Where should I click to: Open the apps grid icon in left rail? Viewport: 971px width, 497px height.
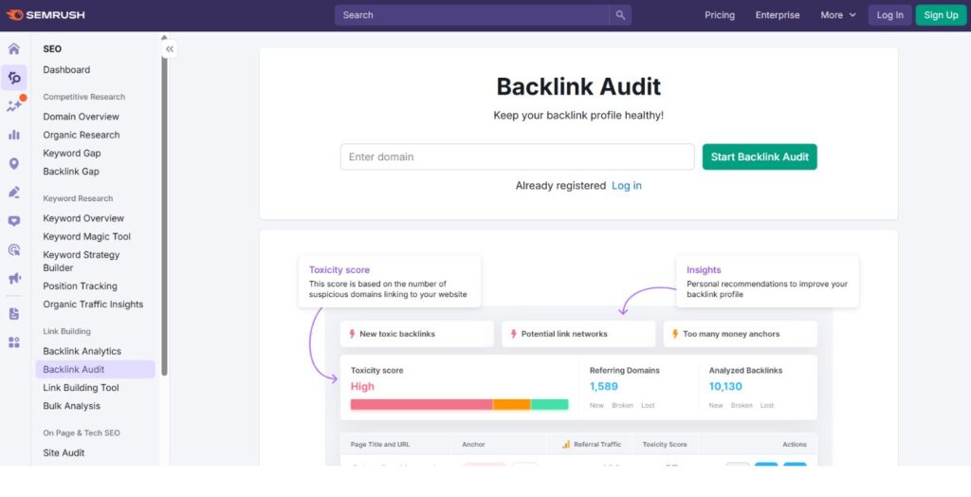tap(13, 342)
